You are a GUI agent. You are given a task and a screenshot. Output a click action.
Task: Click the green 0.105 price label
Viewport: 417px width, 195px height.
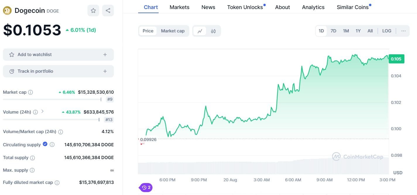click(396, 59)
